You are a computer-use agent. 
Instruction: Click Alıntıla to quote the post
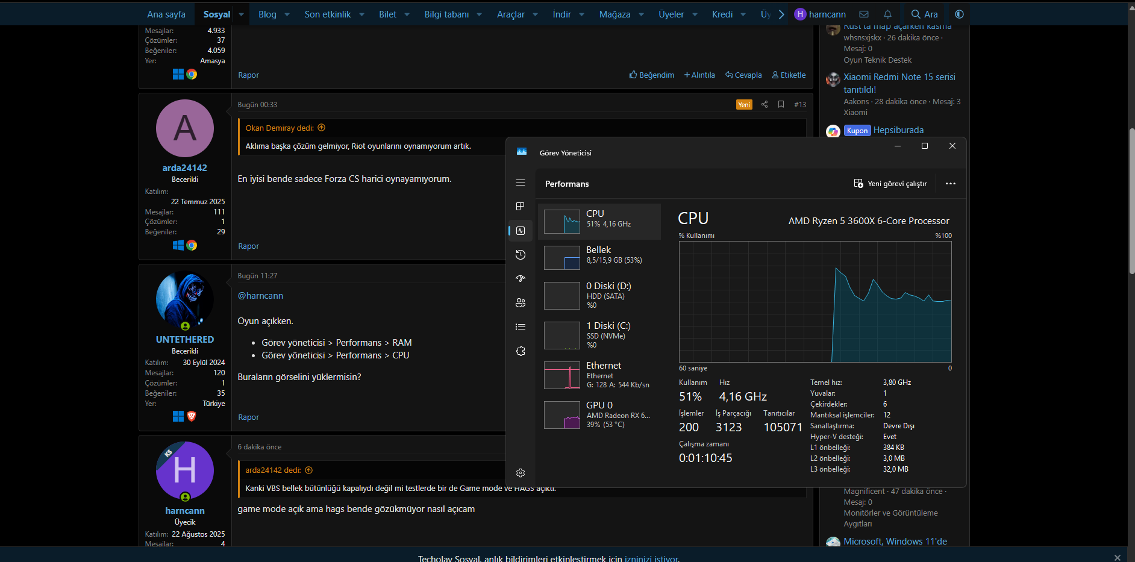[699, 75]
